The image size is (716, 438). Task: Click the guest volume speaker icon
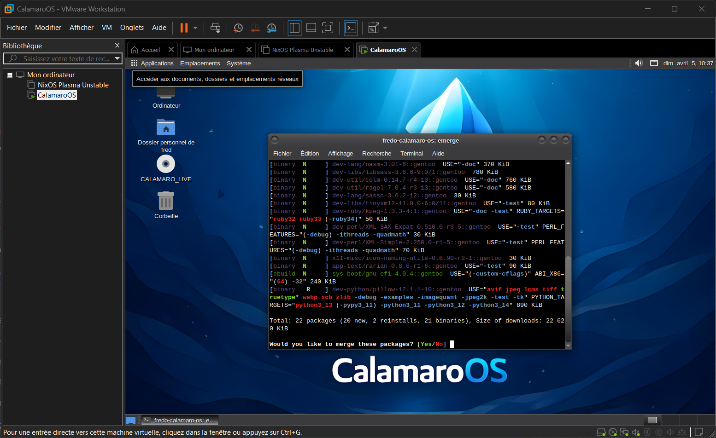click(639, 63)
